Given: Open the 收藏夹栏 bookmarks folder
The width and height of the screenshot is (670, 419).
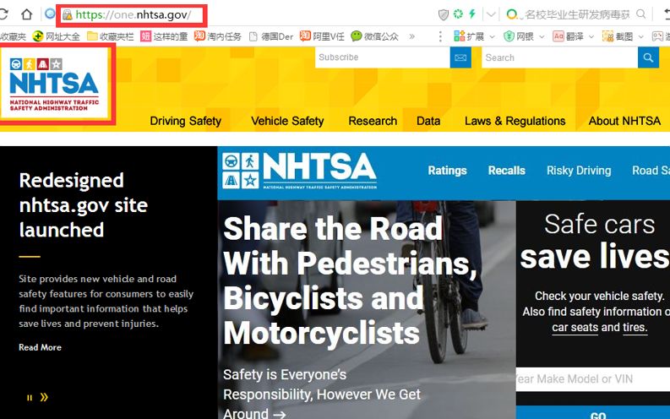Looking at the screenshot, I should [110, 36].
